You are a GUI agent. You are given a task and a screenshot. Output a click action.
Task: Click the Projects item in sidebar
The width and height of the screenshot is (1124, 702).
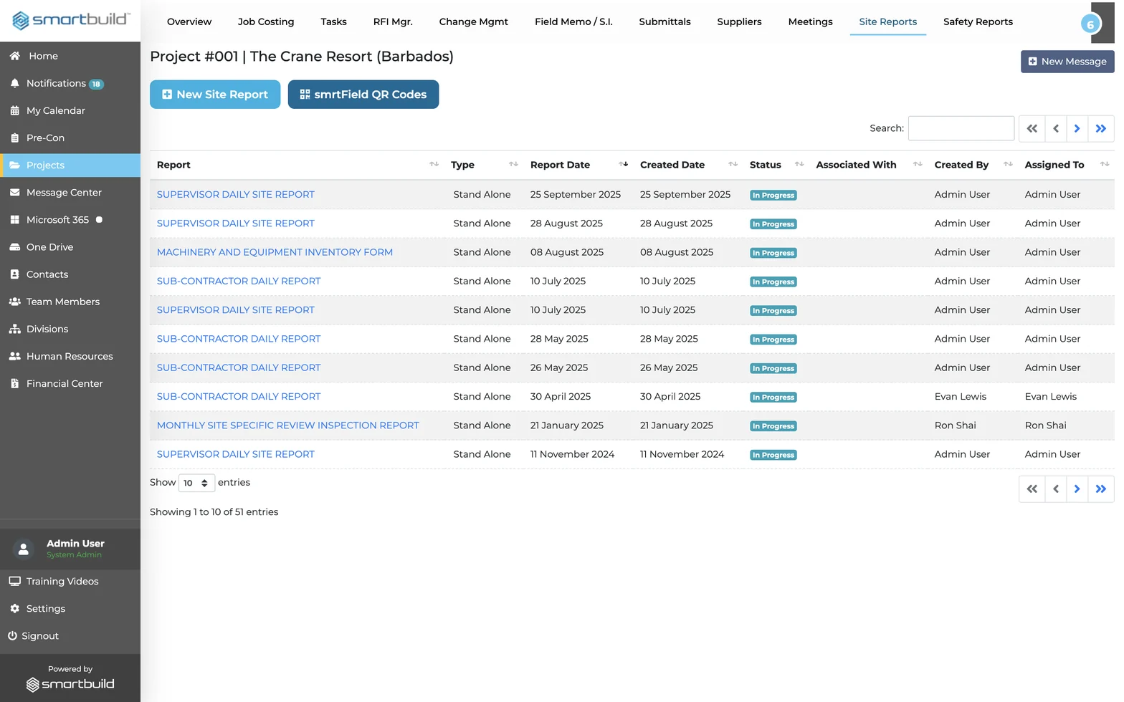click(70, 165)
